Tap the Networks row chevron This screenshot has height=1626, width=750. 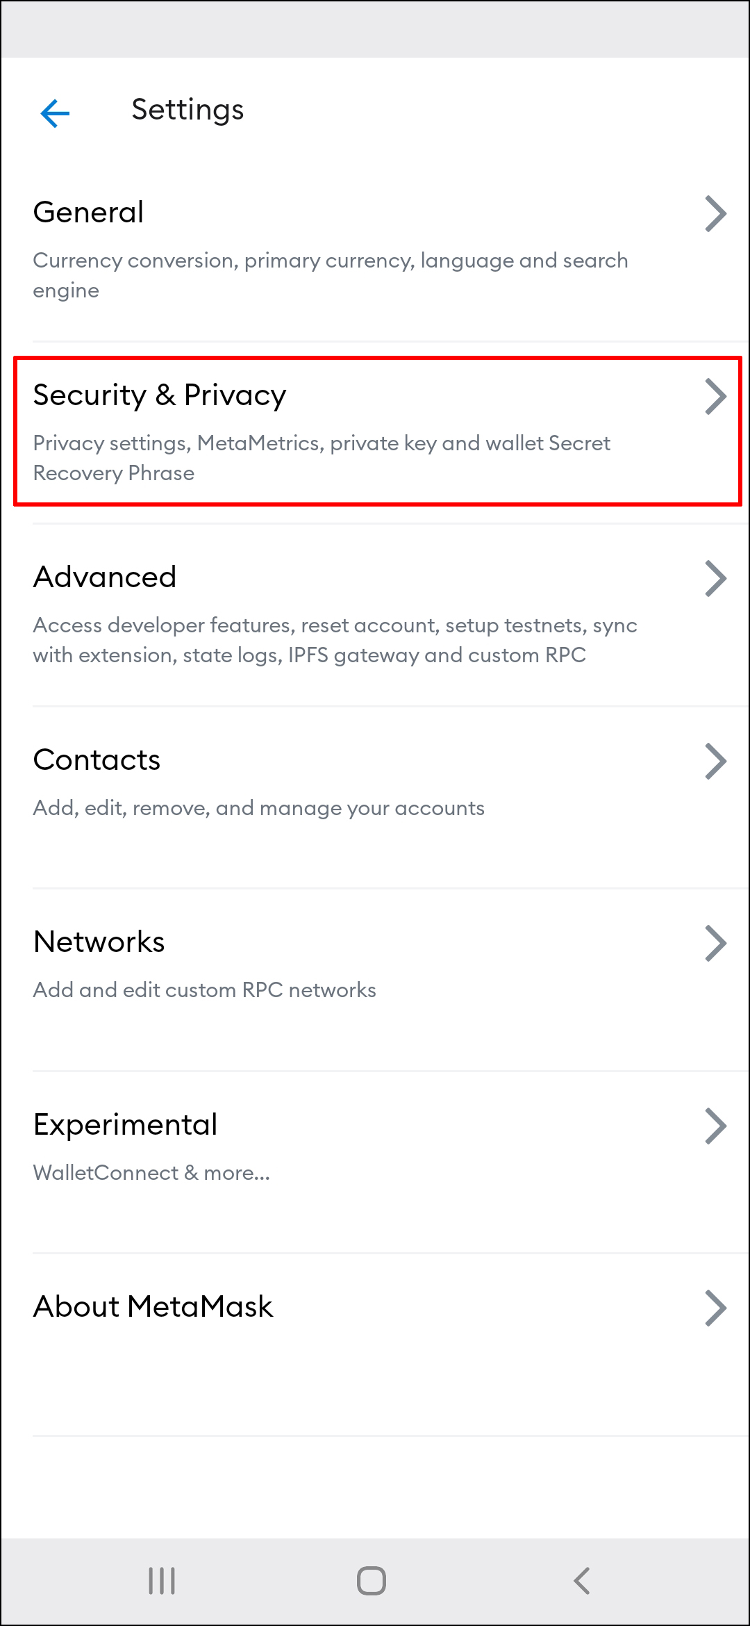click(715, 943)
